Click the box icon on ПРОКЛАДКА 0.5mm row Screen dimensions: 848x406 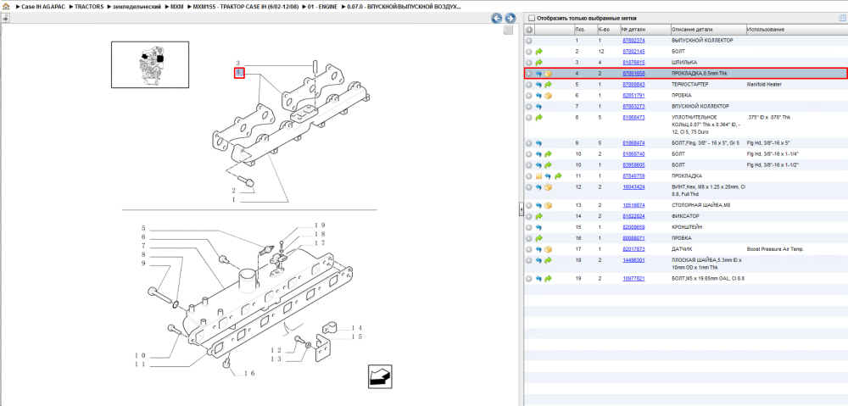click(548, 74)
